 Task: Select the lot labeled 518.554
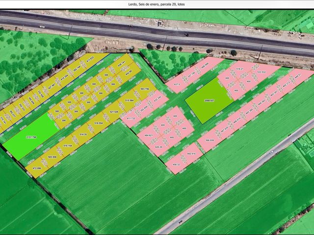coord(99,123)
